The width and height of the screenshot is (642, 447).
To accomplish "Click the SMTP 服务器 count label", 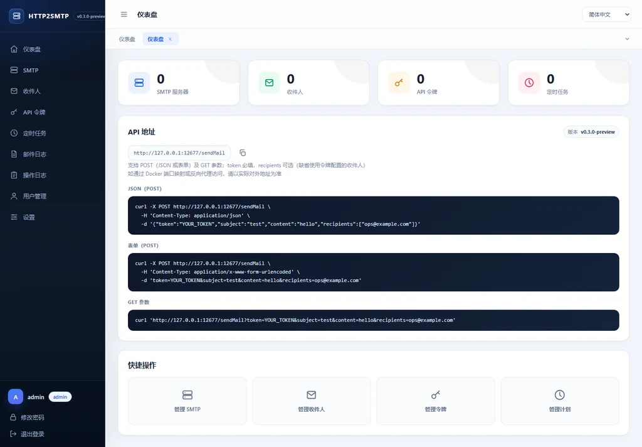I will [172, 92].
